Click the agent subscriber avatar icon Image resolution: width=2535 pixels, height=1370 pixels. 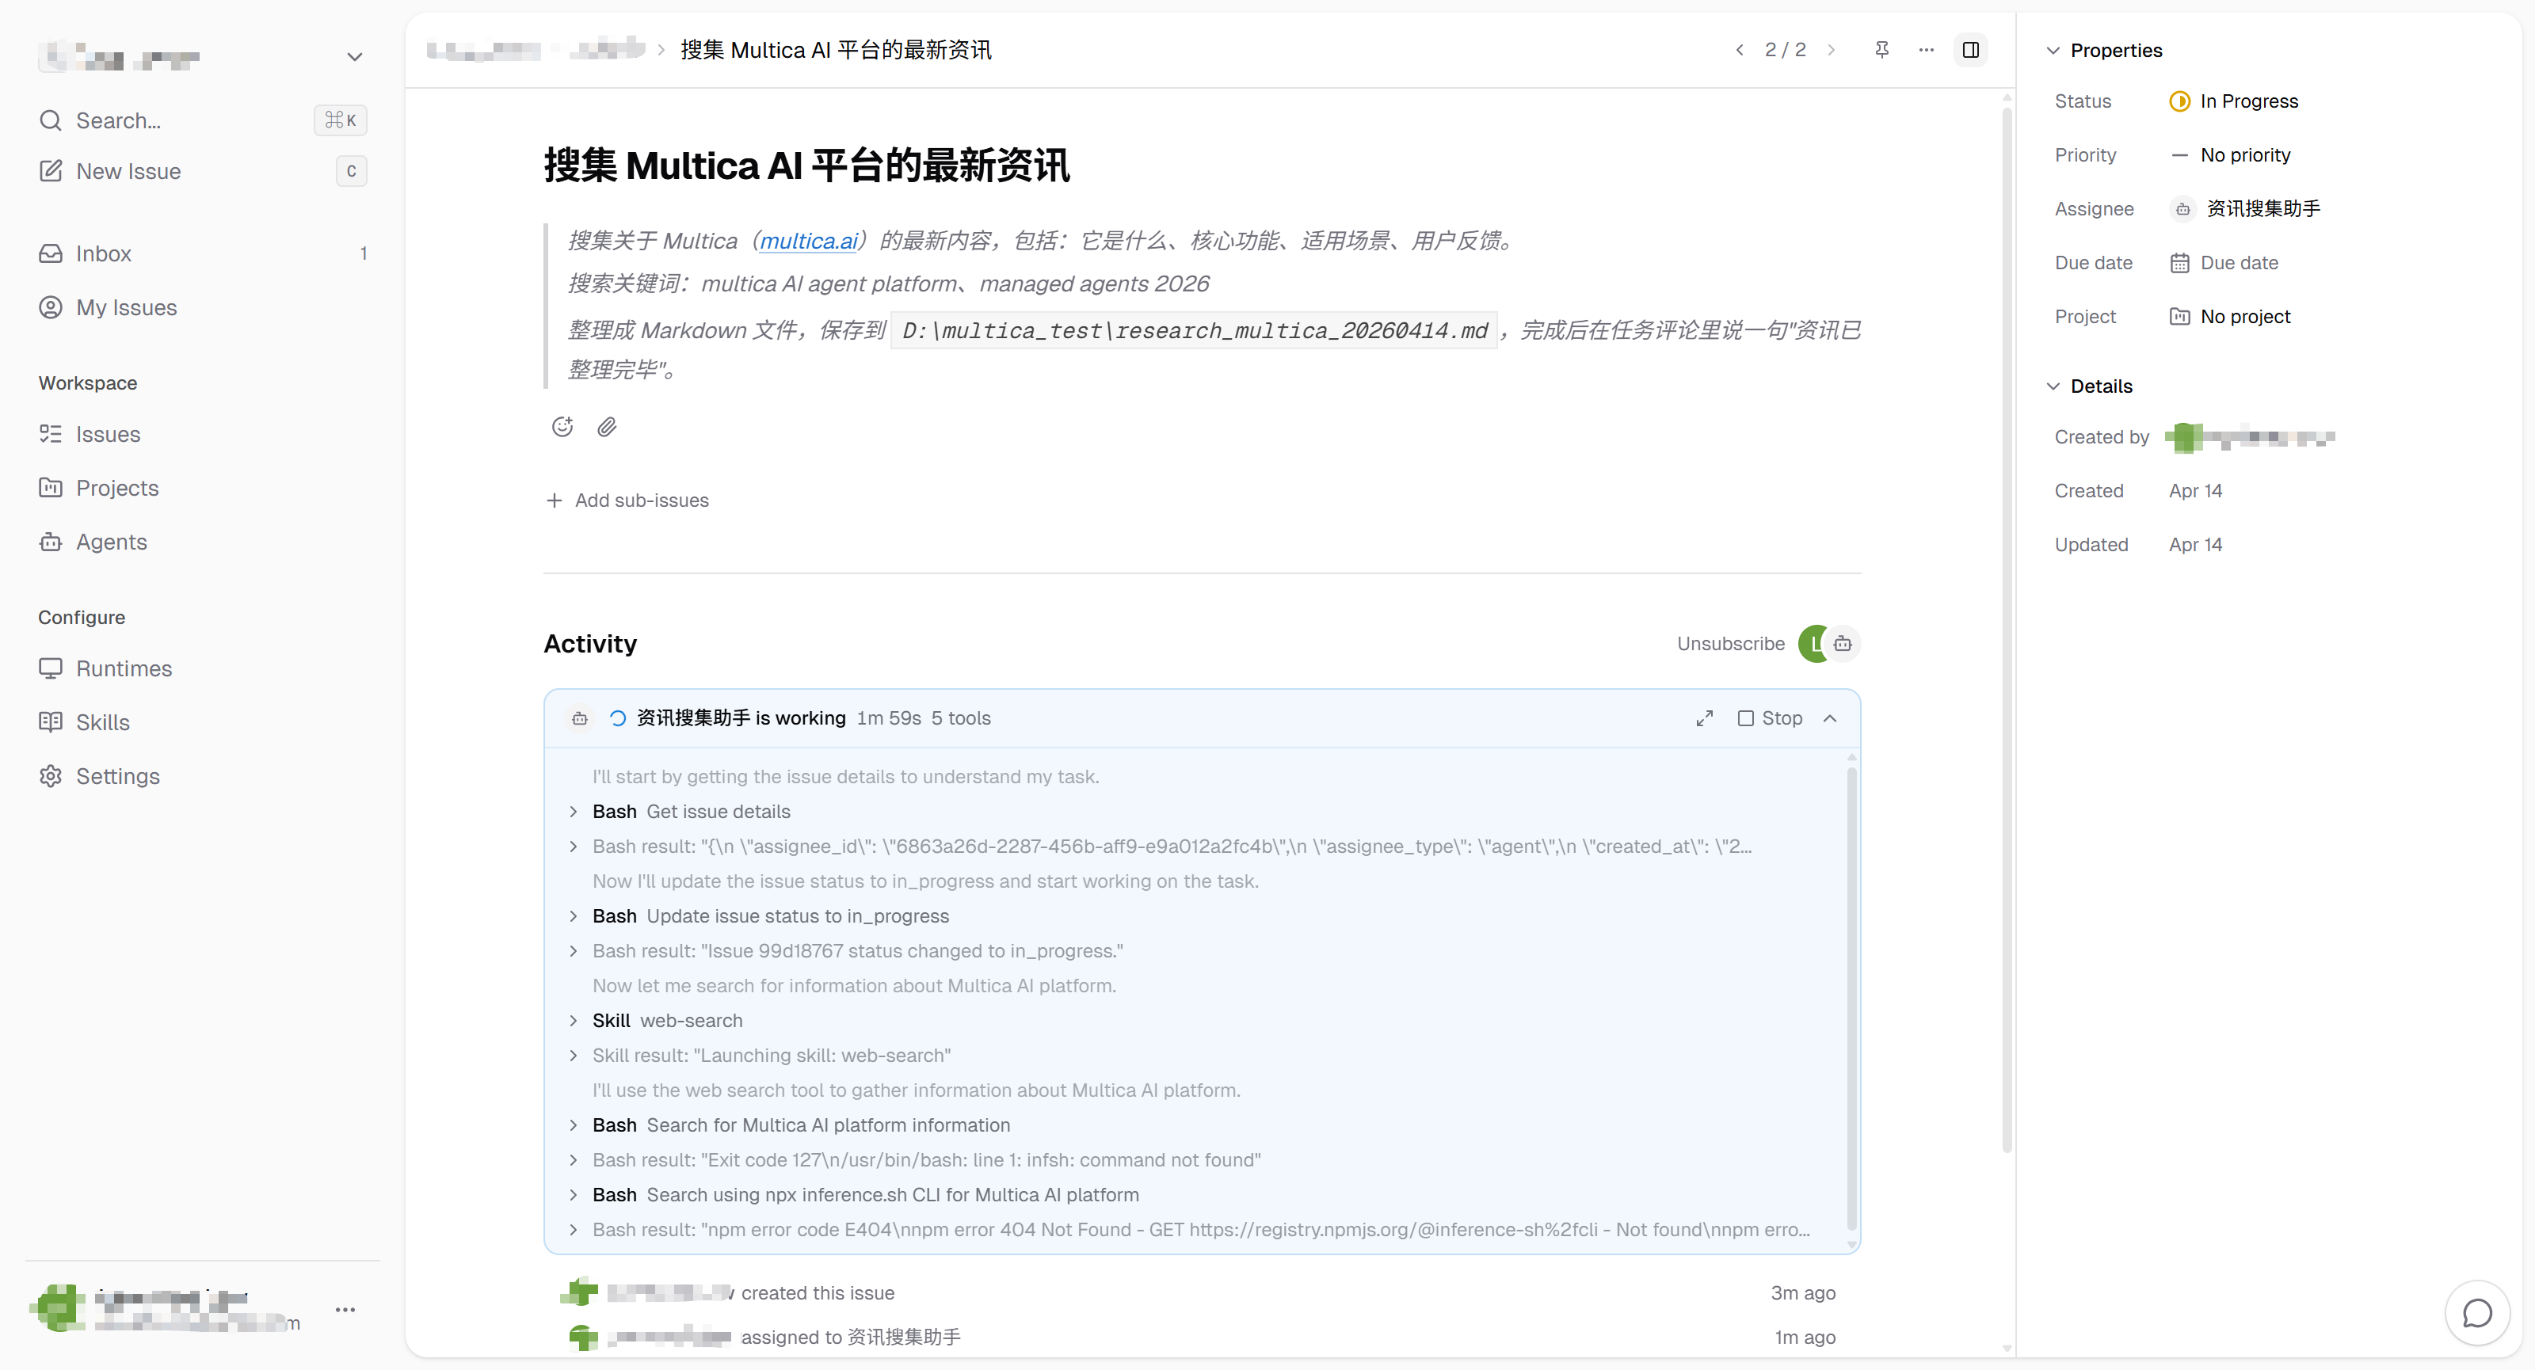click(1843, 643)
